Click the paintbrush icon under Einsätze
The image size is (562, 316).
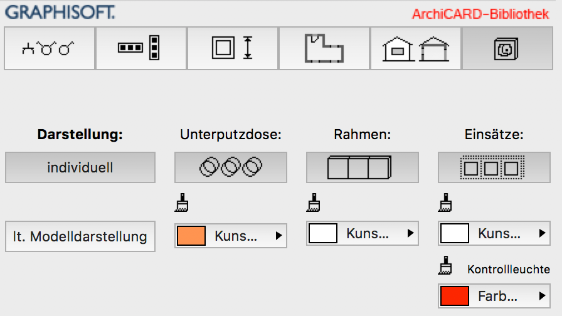(x=445, y=203)
